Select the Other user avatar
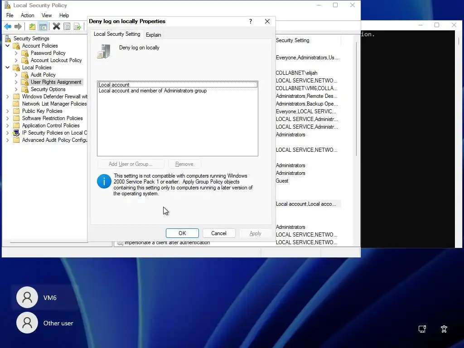Viewport: 464px width, 348px height. 27,323
